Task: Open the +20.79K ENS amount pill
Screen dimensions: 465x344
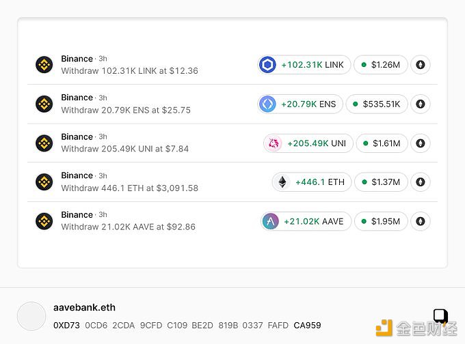Action: point(300,104)
